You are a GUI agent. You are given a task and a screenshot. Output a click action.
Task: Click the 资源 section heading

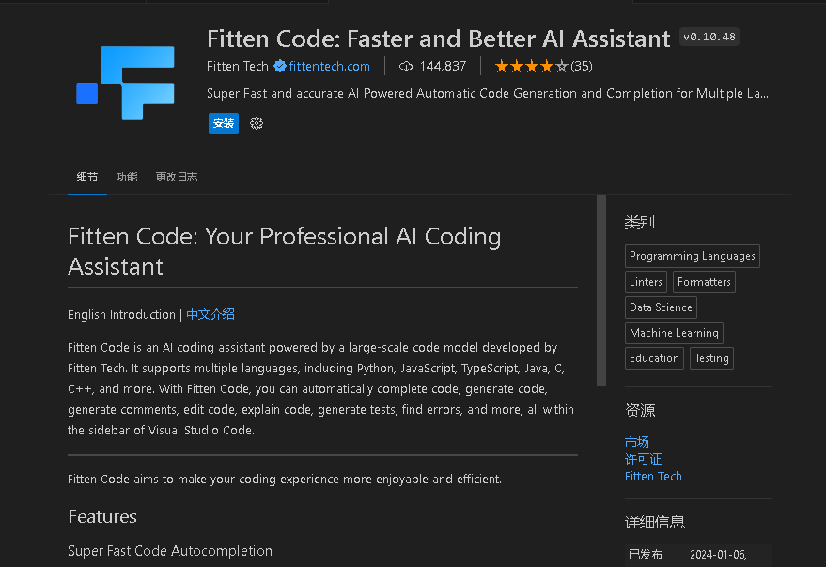[x=640, y=411]
